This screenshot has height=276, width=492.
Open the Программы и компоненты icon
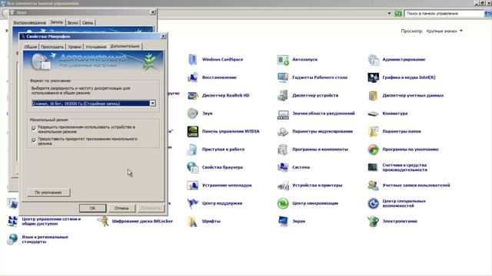coord(283,149)
